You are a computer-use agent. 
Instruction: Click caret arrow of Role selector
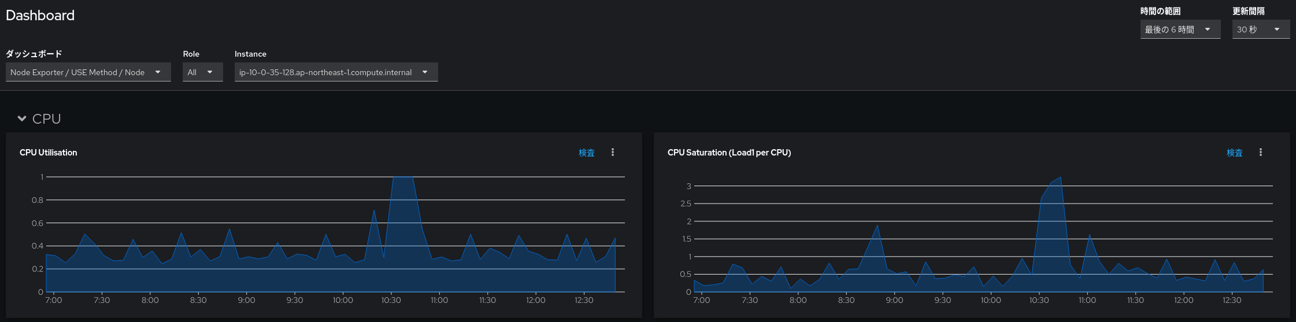tap(210, 72)
